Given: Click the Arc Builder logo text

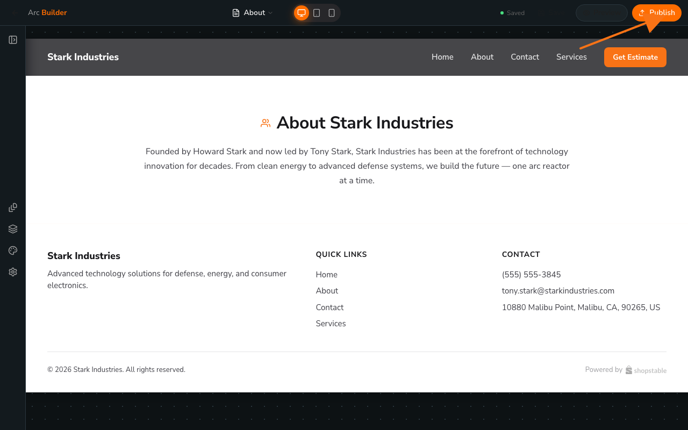Looking at the screenshot, I should coord(47,13).
